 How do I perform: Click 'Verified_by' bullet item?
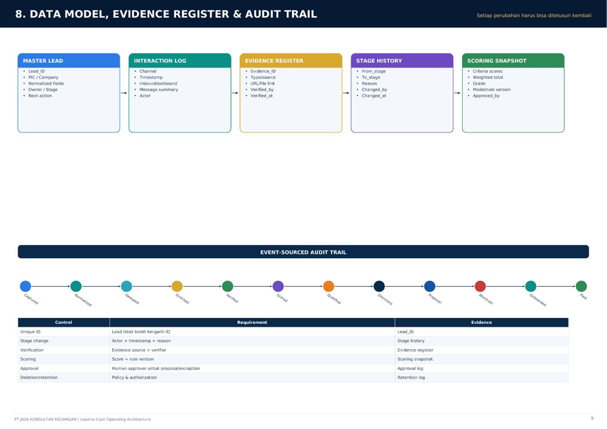pos(262,89)
